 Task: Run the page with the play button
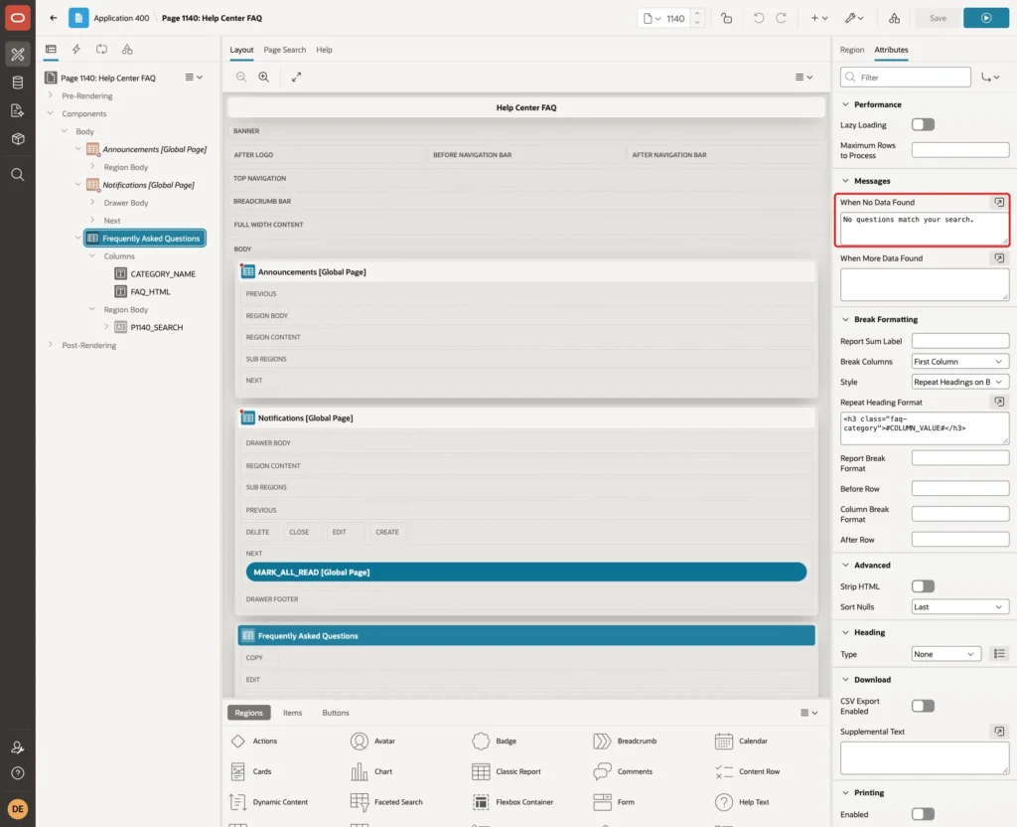click(986, 18)
